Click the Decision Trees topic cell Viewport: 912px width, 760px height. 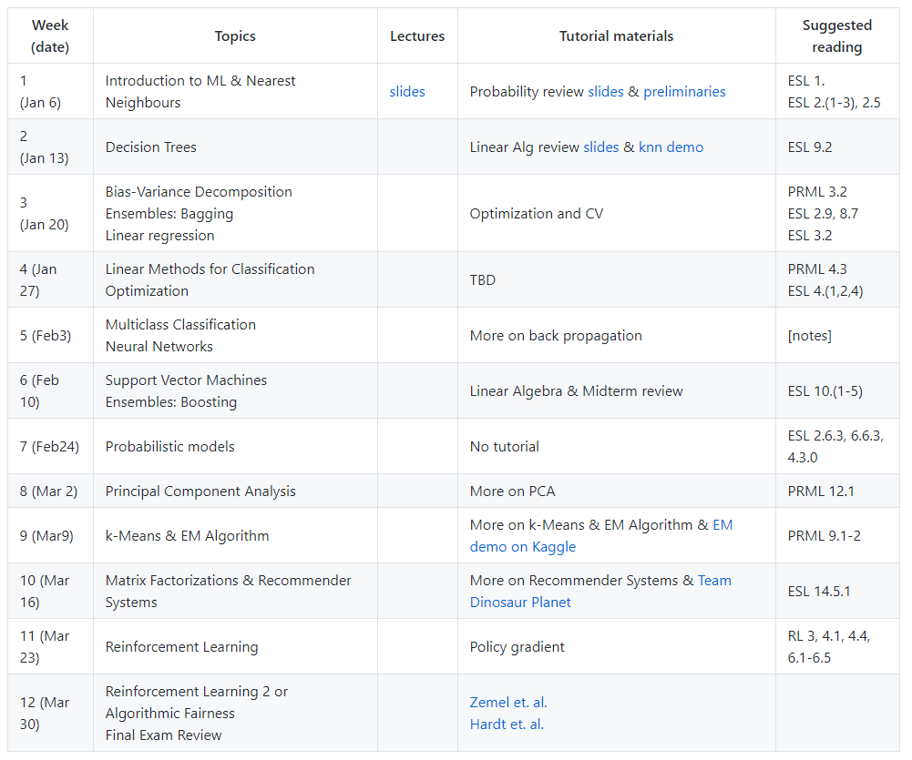click(x=151, y=147)
